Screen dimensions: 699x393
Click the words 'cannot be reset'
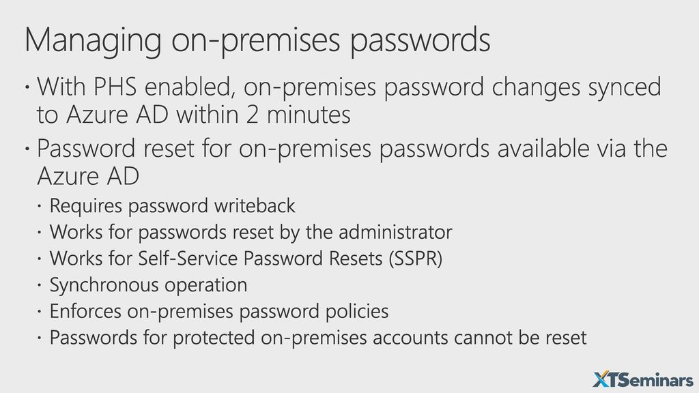520,338
